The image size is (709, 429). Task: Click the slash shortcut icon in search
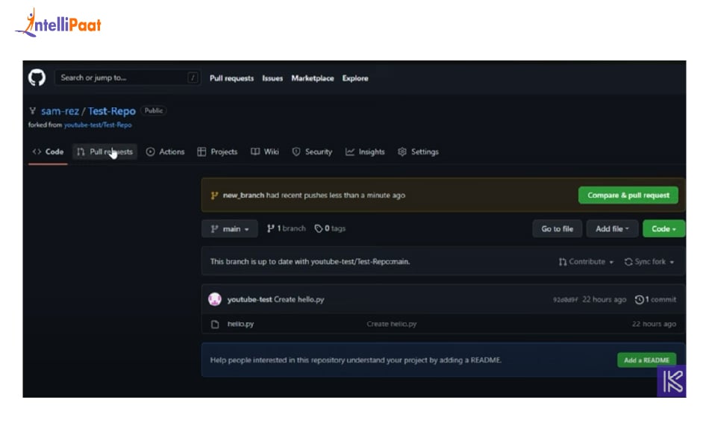193,78
